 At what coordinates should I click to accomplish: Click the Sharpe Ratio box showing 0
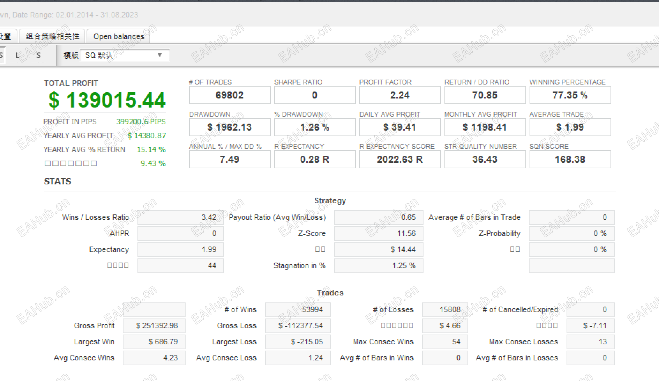(315, 95)
